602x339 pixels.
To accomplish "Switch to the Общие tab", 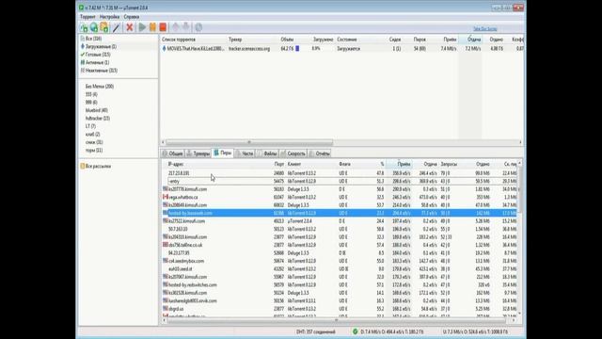I will pyautogui.click(x=172, y=153).
